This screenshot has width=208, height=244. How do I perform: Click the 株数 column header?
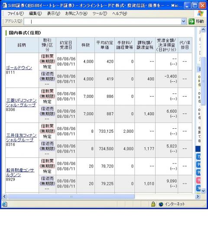[x=85, y=45]
